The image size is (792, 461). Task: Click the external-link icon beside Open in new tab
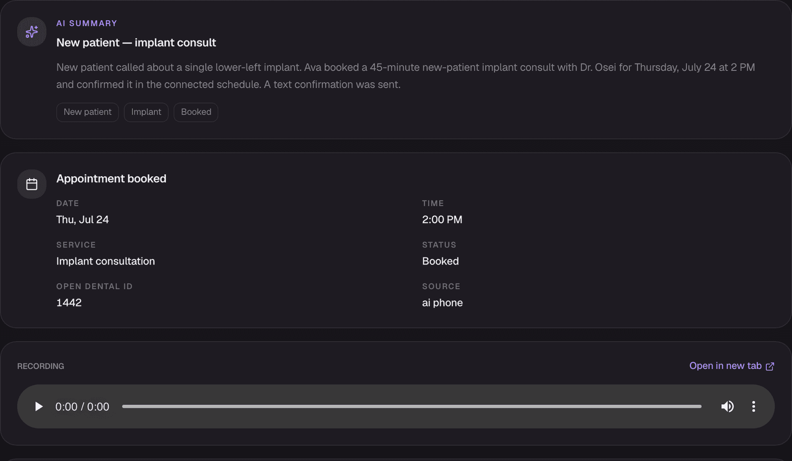click(x=770, y=366)
